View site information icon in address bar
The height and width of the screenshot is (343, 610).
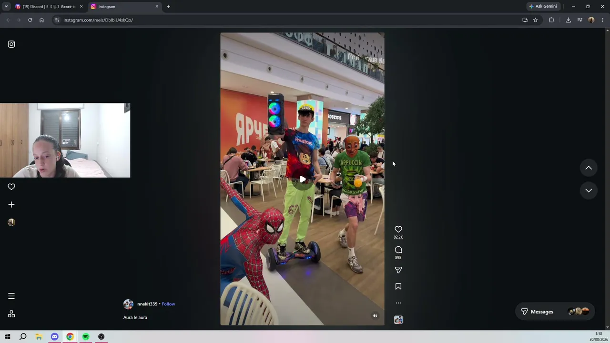pos(57,20)
